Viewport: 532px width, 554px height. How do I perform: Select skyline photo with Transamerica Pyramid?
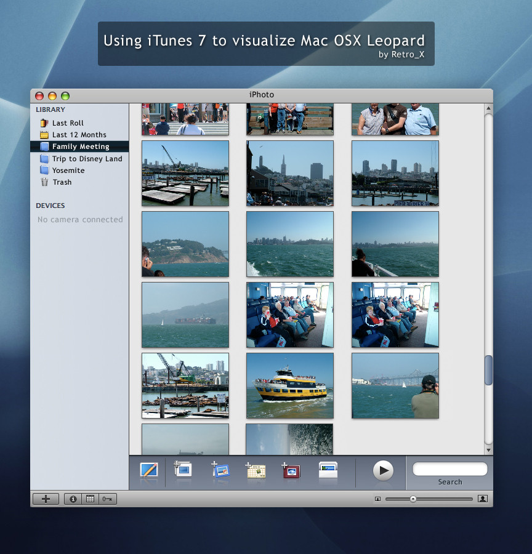pos(290,173)
